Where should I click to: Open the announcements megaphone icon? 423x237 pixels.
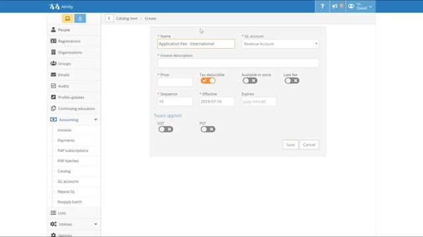(x=335, y=6)
